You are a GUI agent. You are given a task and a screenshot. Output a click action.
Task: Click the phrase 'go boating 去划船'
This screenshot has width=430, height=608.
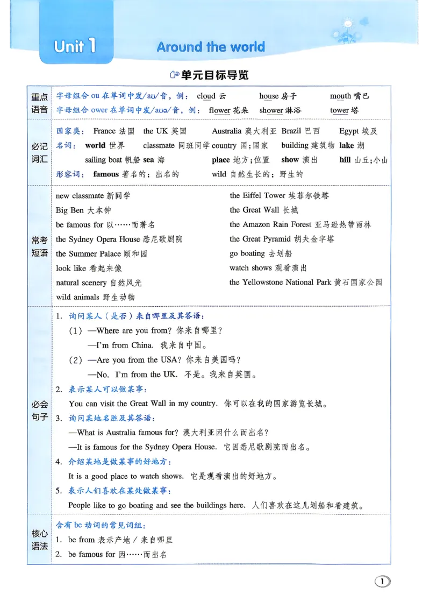point(261,253)
